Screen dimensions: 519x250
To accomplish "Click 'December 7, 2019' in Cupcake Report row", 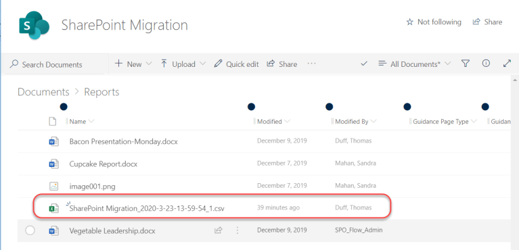I will 282,164.
